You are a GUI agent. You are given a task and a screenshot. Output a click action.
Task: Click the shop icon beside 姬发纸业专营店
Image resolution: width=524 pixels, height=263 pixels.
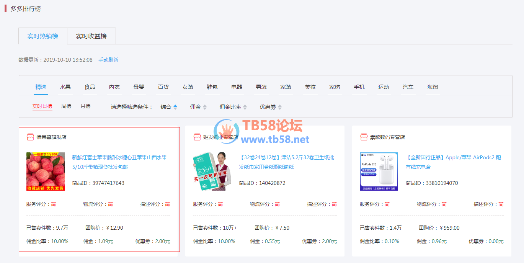point(197,137)
